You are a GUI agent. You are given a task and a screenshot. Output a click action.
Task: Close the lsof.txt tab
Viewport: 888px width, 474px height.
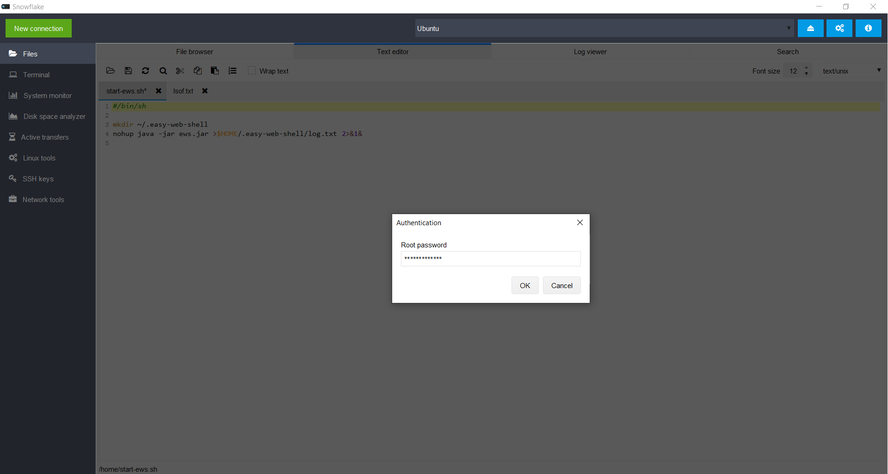point(205,91)
